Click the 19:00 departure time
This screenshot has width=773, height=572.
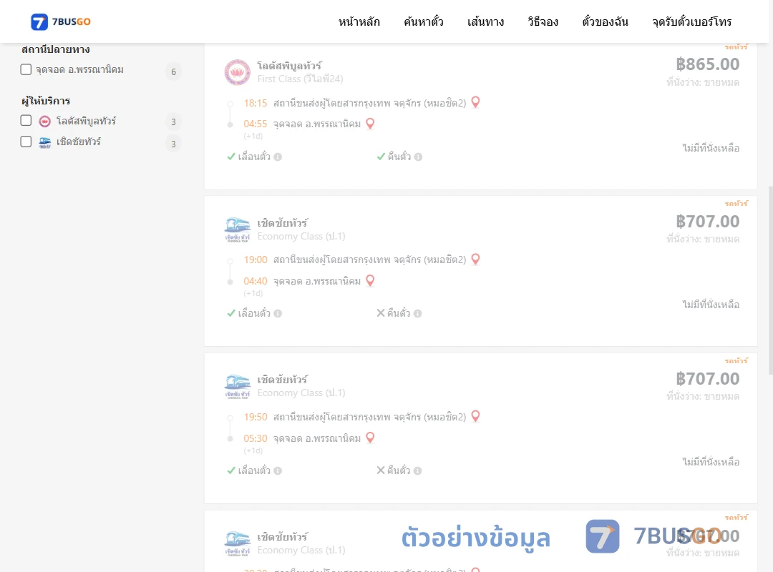[256, 260]
